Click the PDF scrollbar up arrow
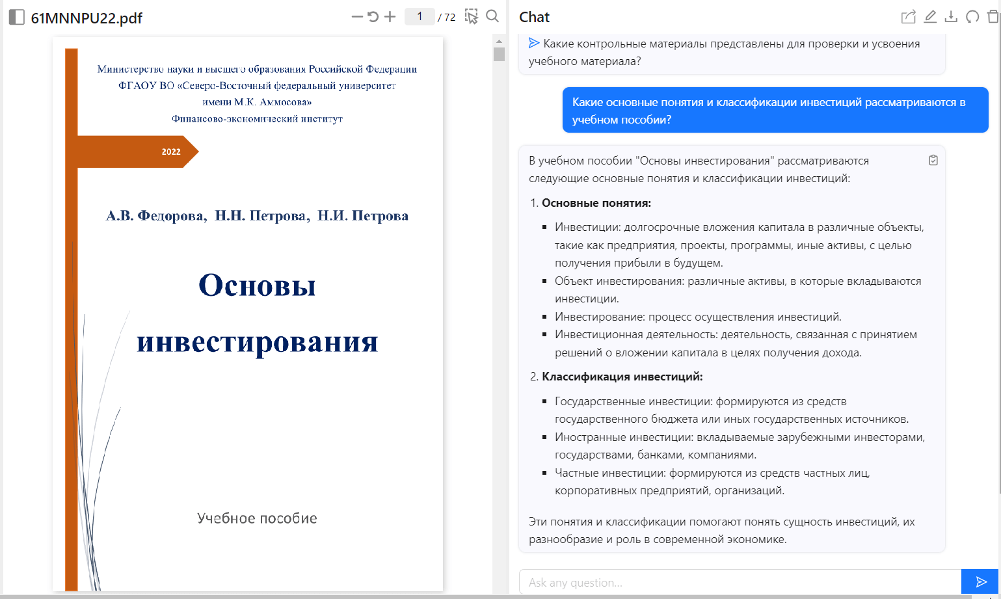This screenshot has height=599, width=1001. pos(499,41)
